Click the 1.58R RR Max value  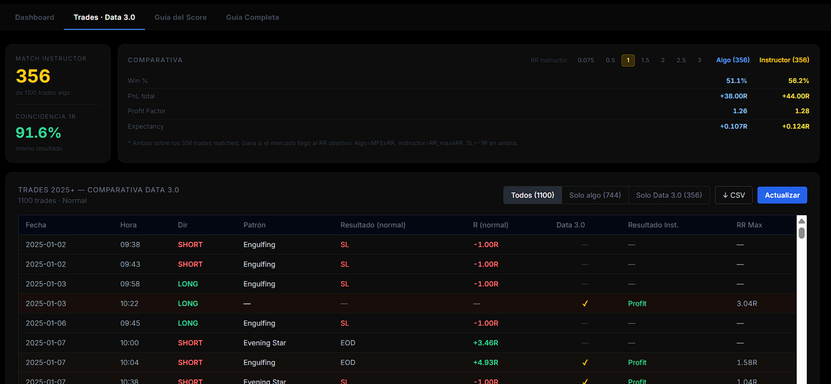pyautogui.click(x=747, y=362)
